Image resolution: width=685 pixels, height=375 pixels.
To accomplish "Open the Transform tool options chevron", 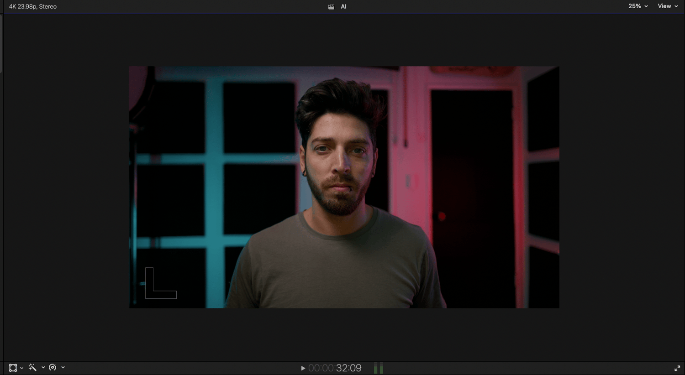I will (x=21, y=368).
